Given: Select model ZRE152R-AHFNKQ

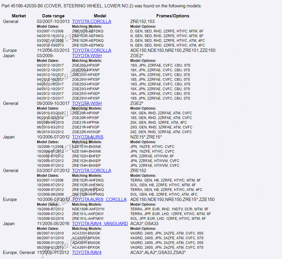Looking at the screenshot, I should point(88,185).
